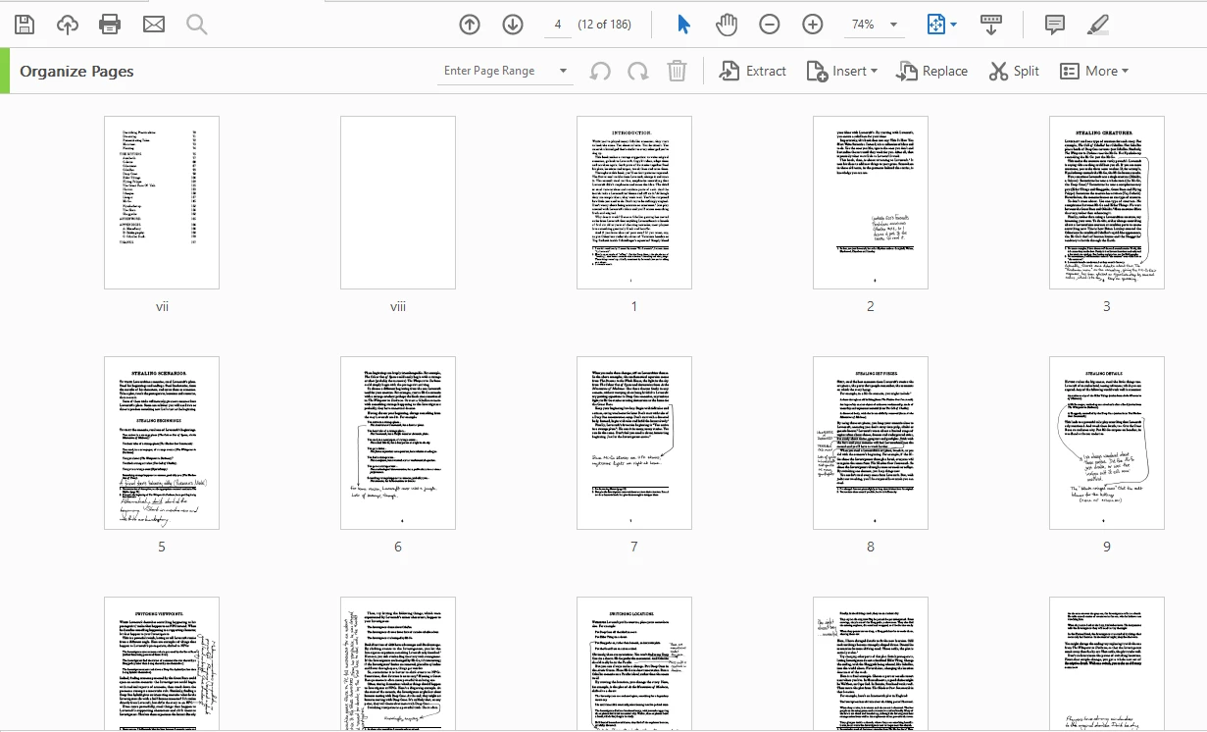Open the 74% zoom level dropdown

pos(876,25)
